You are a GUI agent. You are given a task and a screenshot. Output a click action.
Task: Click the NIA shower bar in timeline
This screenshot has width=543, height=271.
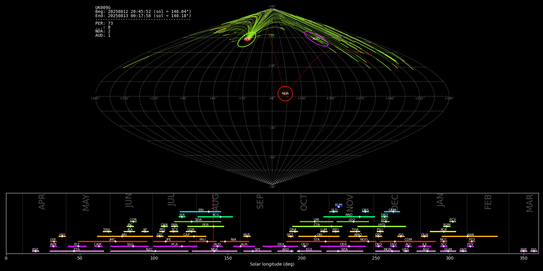[234, 241]
